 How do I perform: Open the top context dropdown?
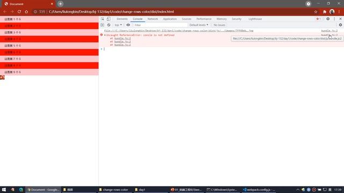click(118, 25)
